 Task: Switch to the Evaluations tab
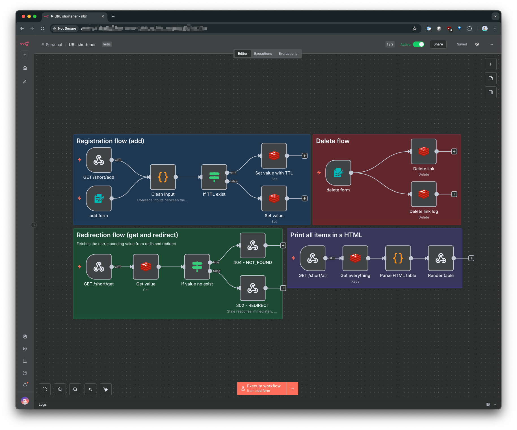[288, 54]
